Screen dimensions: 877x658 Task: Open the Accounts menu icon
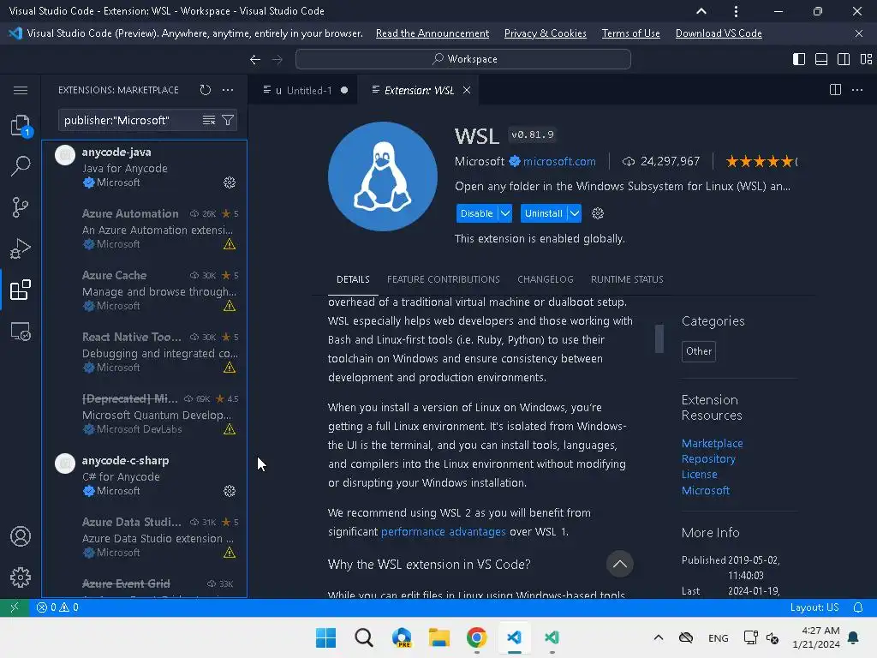point(21,536)
